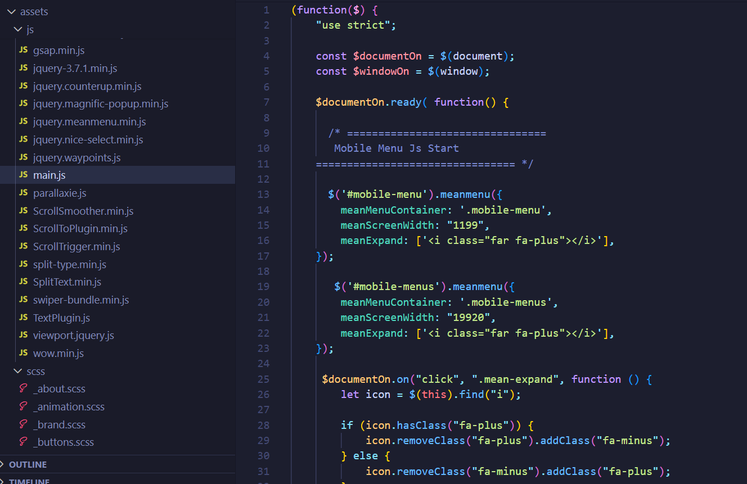Collapse the js folder chevron
Screen dimensions: 747x484
click(x=17, y=29)
